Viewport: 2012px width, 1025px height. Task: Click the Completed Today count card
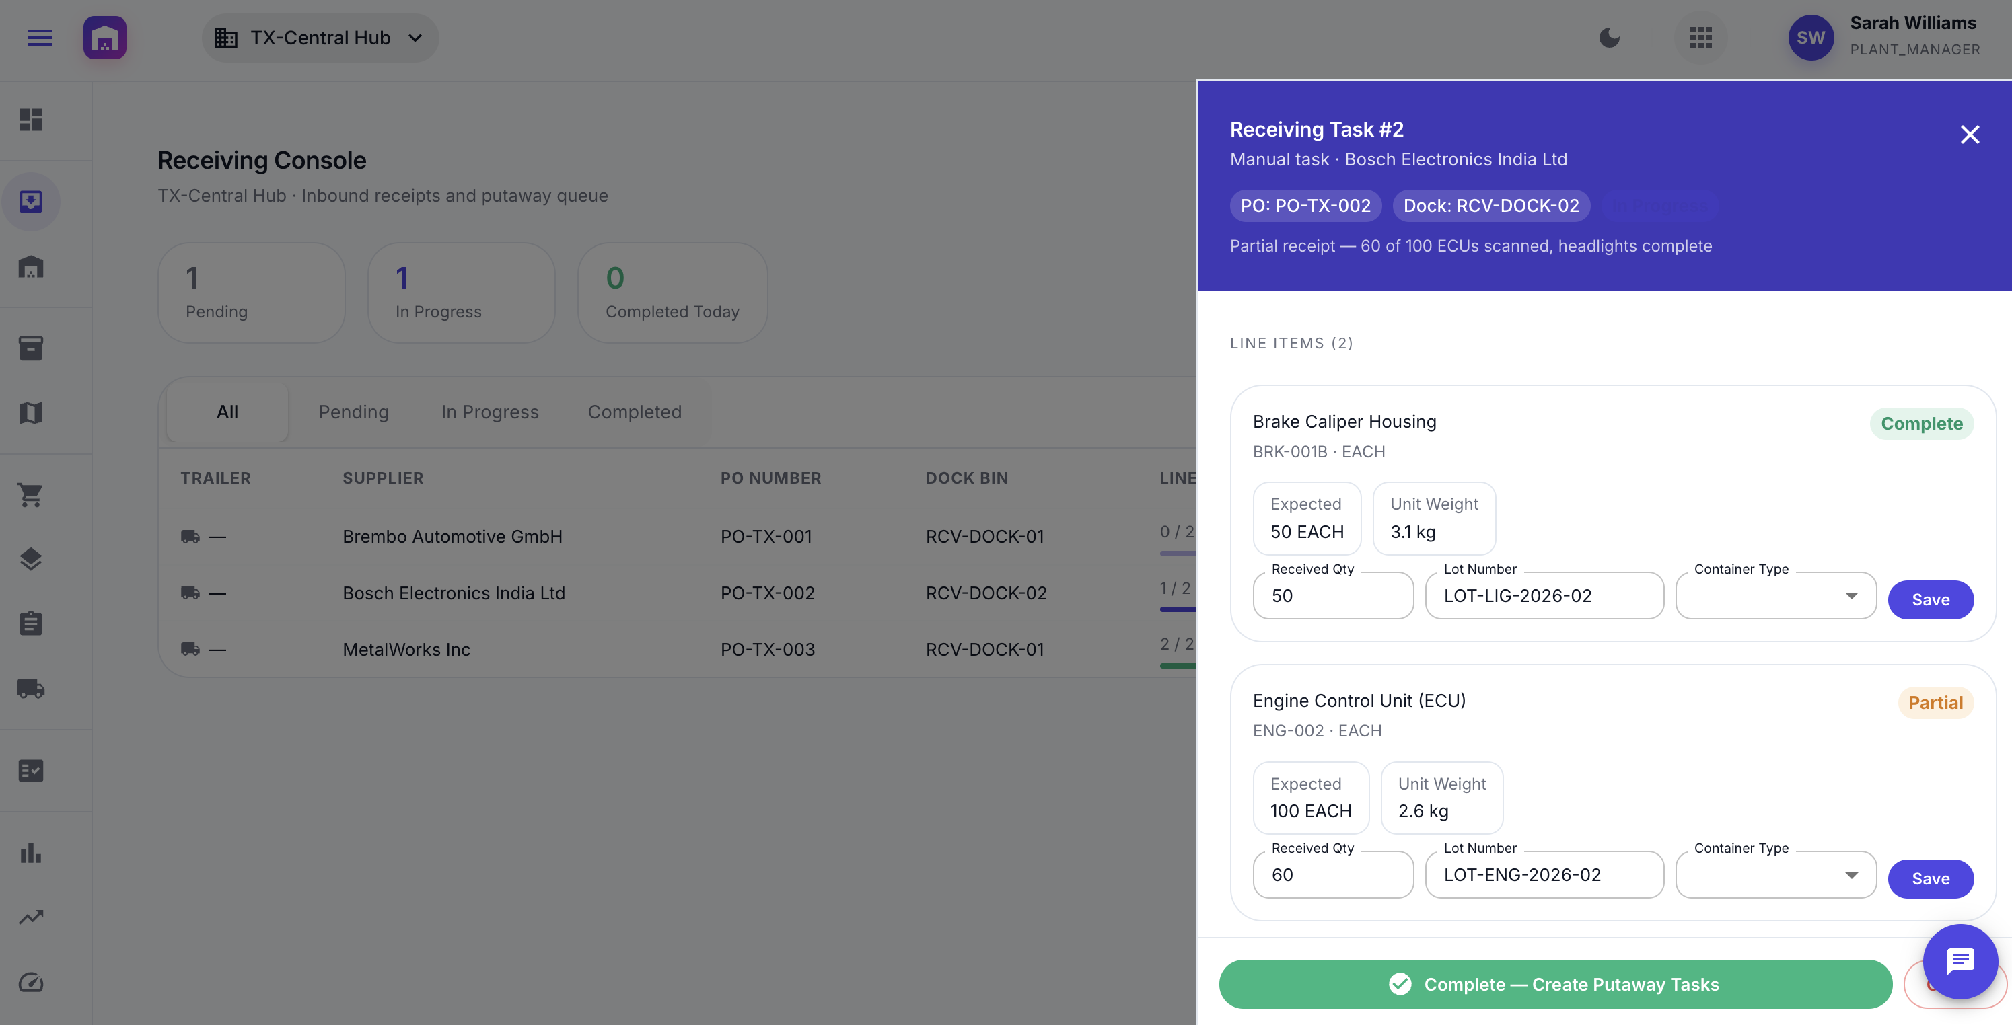(x=672, y=293)
